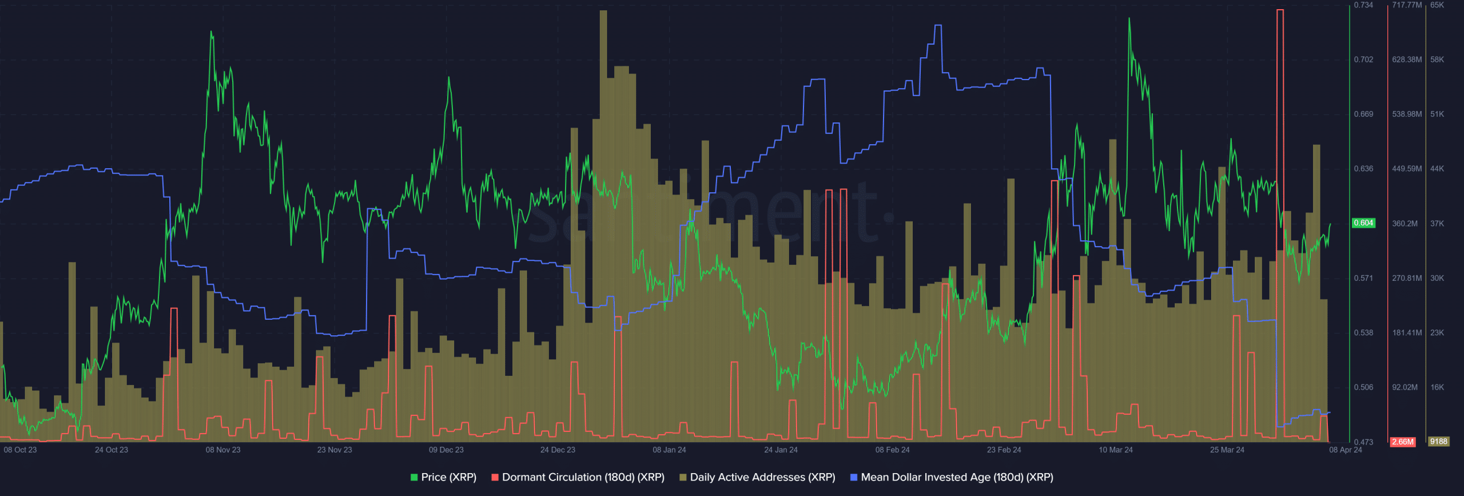Click the 37K active addresses axis value
Screen dimensions: 1464x496
tap(1437, 223)
